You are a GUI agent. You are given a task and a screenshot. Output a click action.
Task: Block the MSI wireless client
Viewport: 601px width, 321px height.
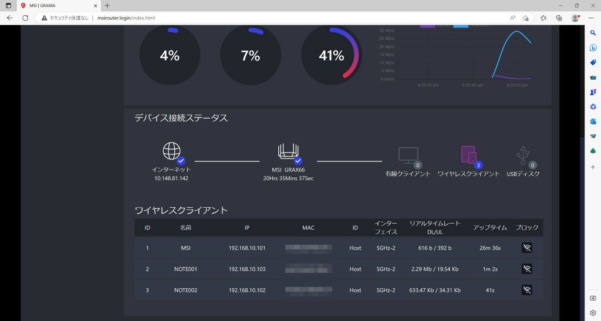click(526, 248)
